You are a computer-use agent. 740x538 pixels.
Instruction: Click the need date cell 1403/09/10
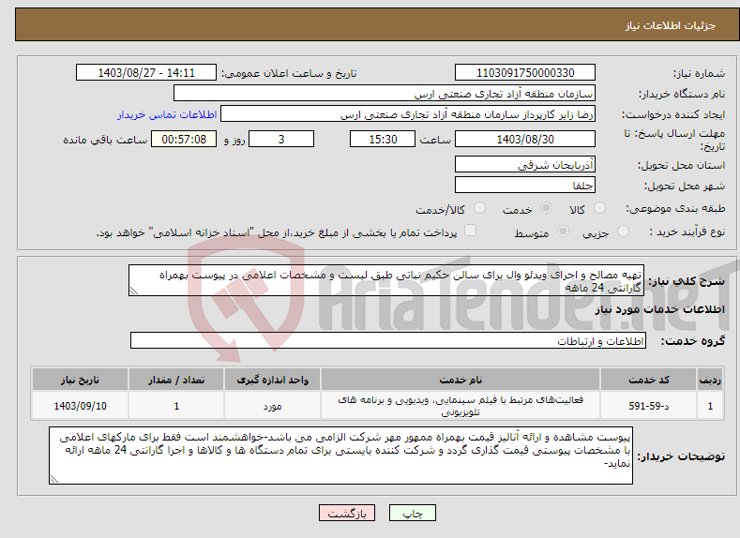click(81, 406)
